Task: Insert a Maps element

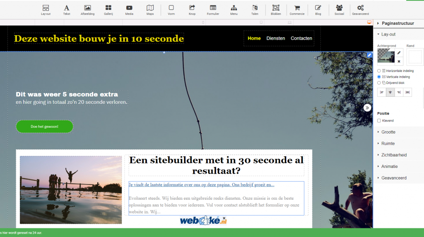Action: click(x=150, y=10)
